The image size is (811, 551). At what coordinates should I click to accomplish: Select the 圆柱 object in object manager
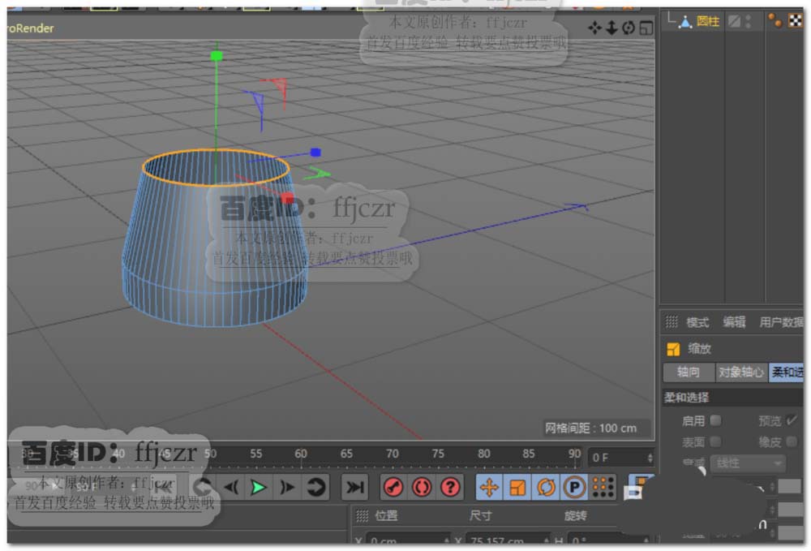pyautogui.click(x=708, y=22)
